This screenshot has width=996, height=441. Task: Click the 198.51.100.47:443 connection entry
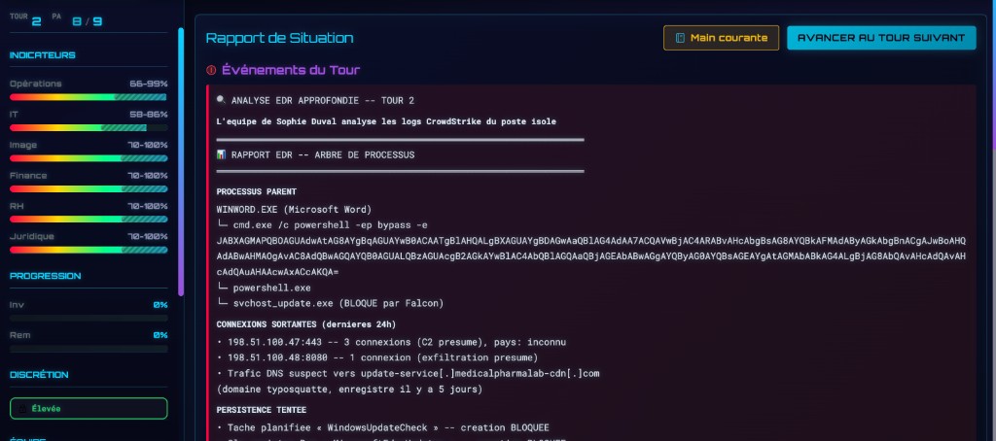(x=391, y=342)
